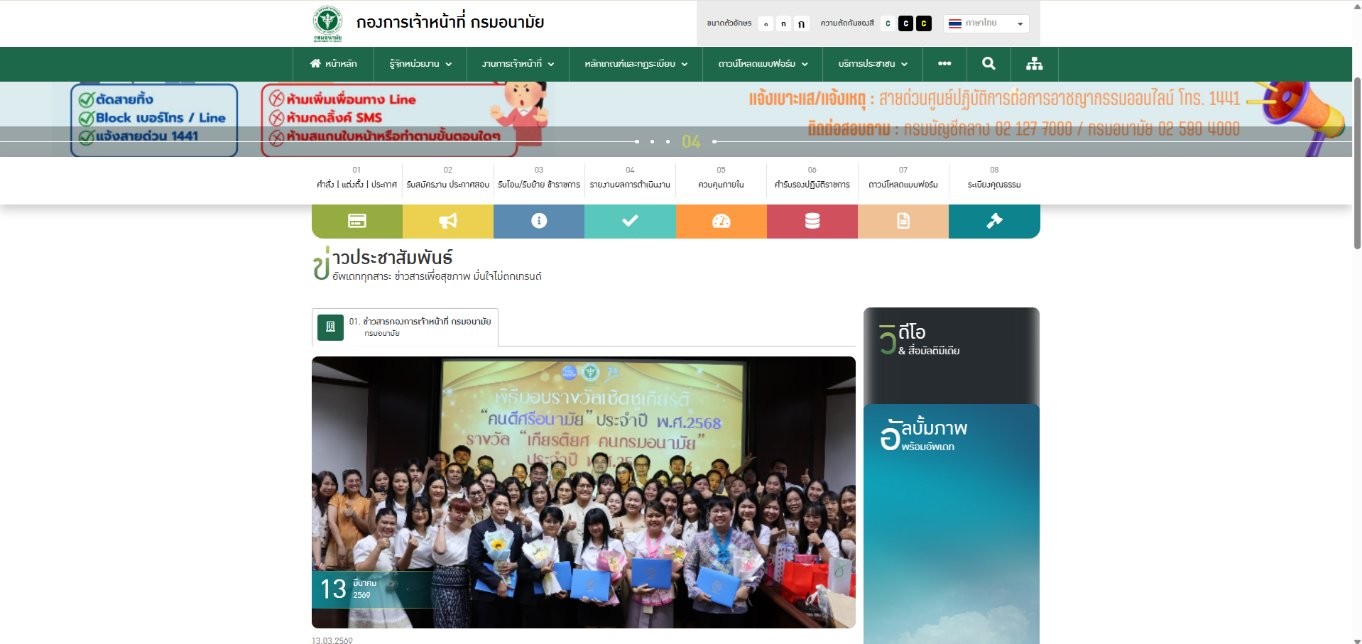Click the checkmark icon on teal tile
Viewport: 1362px width, 644px height.
(630, 222)
